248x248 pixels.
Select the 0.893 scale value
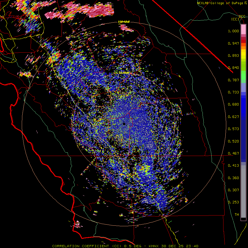point(233,55)
